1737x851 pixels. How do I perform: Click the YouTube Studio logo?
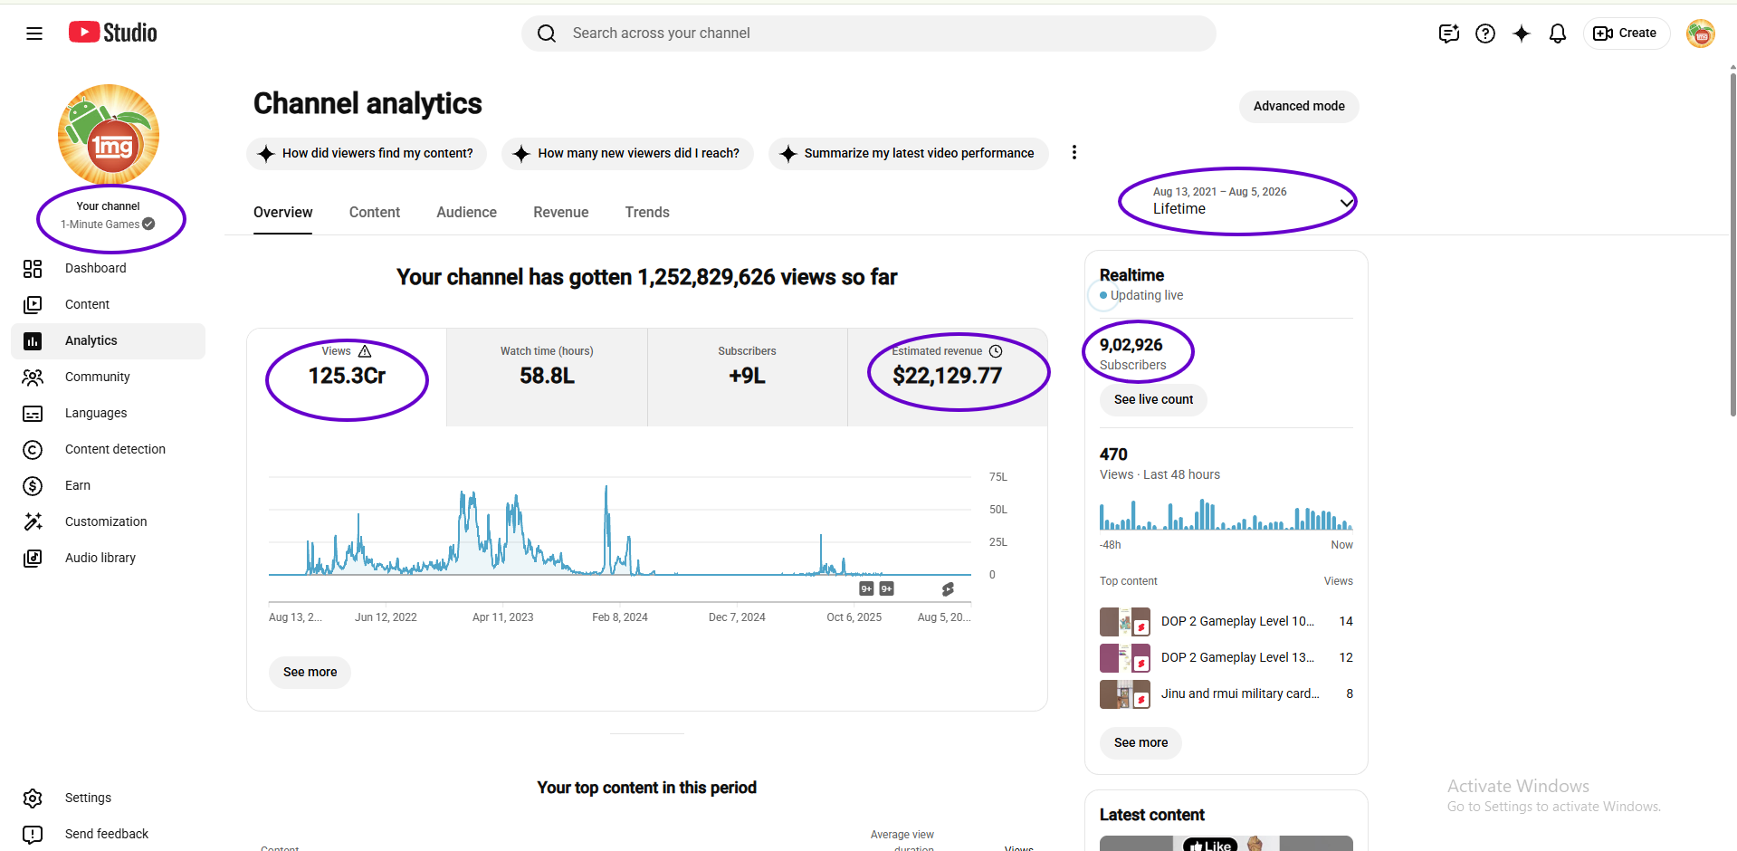point(113,33)
